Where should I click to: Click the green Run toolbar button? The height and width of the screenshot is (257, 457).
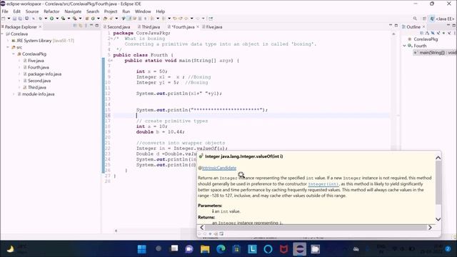(x=51, y=19)
